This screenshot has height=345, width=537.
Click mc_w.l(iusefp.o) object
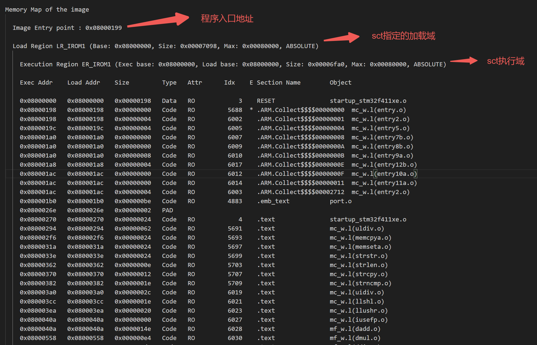359,320
